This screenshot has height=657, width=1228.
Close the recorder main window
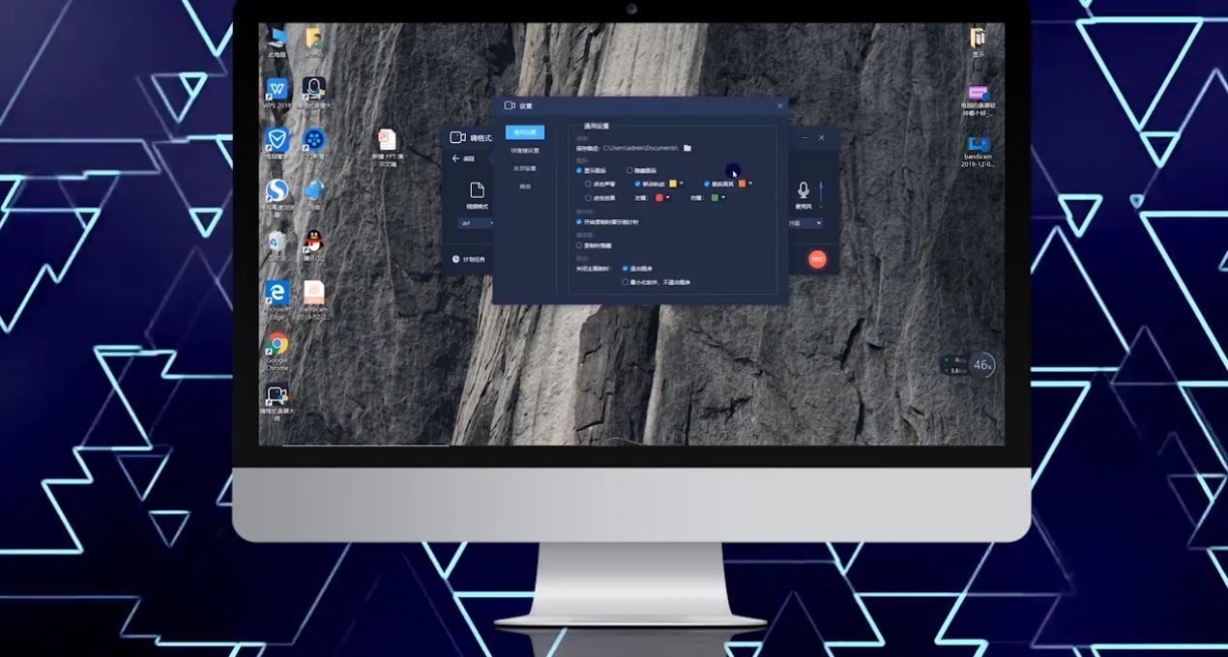[x=822, y=138]
